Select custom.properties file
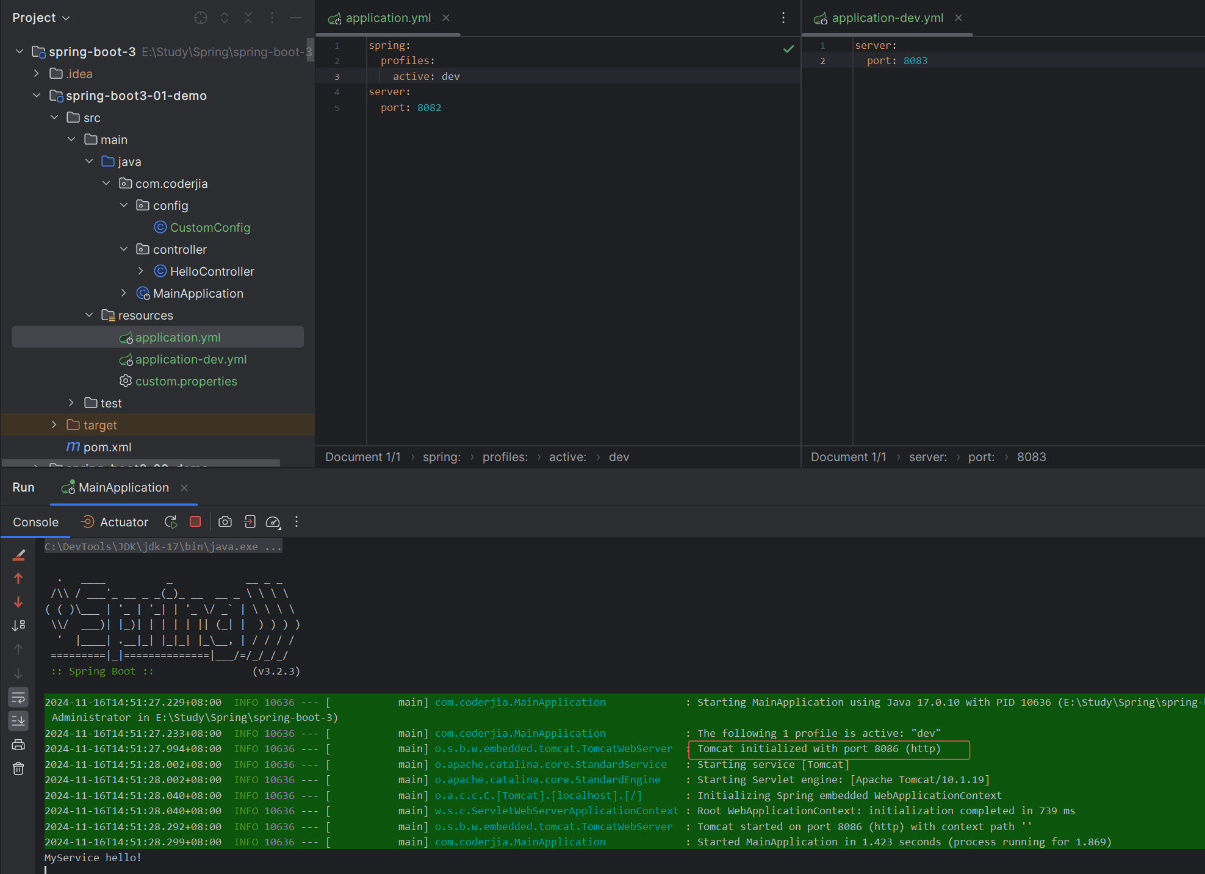 click(x=185, y=381)
